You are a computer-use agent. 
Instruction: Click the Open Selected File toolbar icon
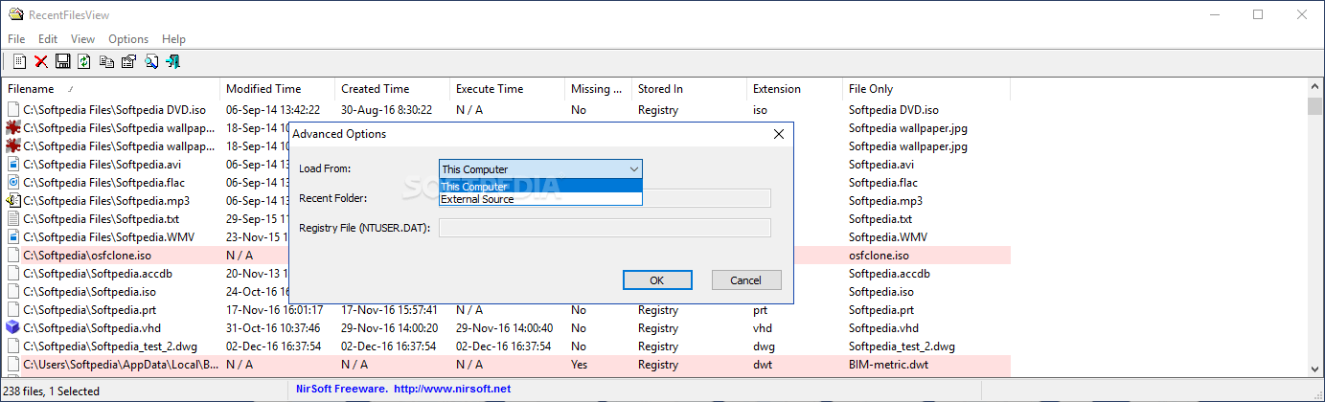point(19,62)
